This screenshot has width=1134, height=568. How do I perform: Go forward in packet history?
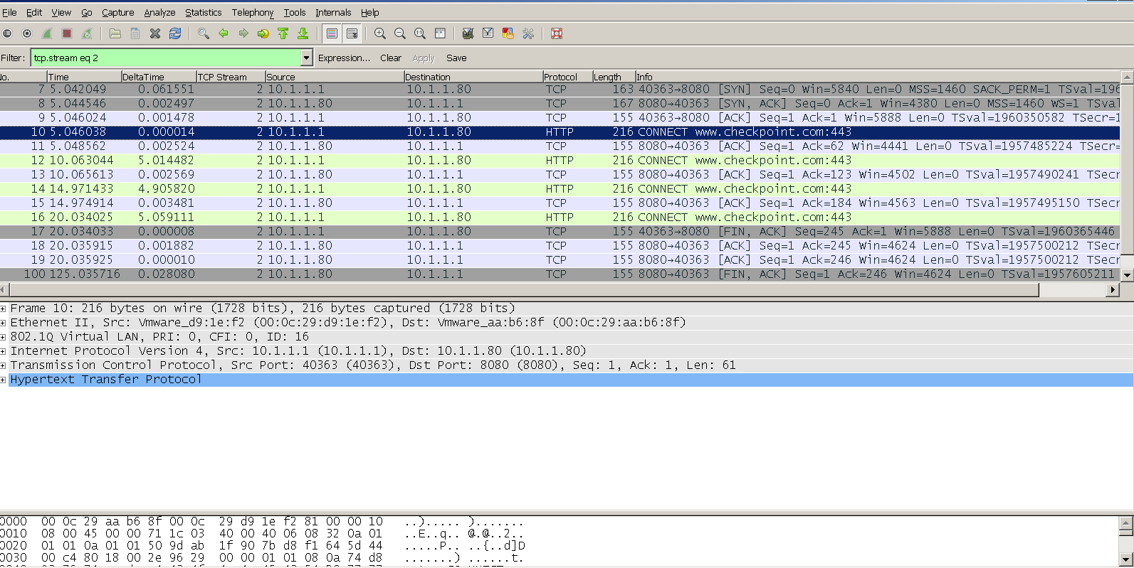pyautogui.click(x=243, y=33)
